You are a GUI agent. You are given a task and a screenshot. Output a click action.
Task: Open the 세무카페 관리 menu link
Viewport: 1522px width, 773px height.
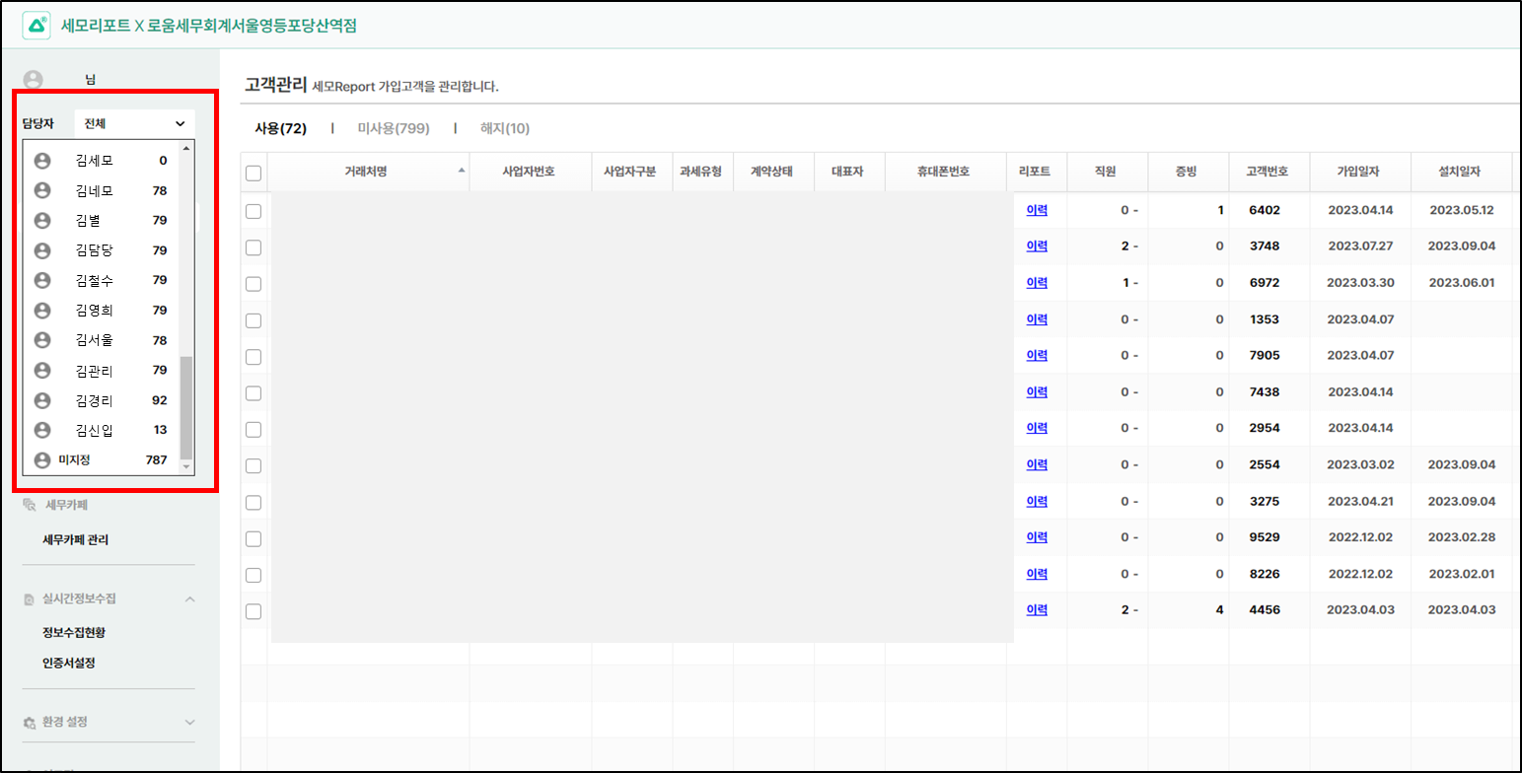76,540
